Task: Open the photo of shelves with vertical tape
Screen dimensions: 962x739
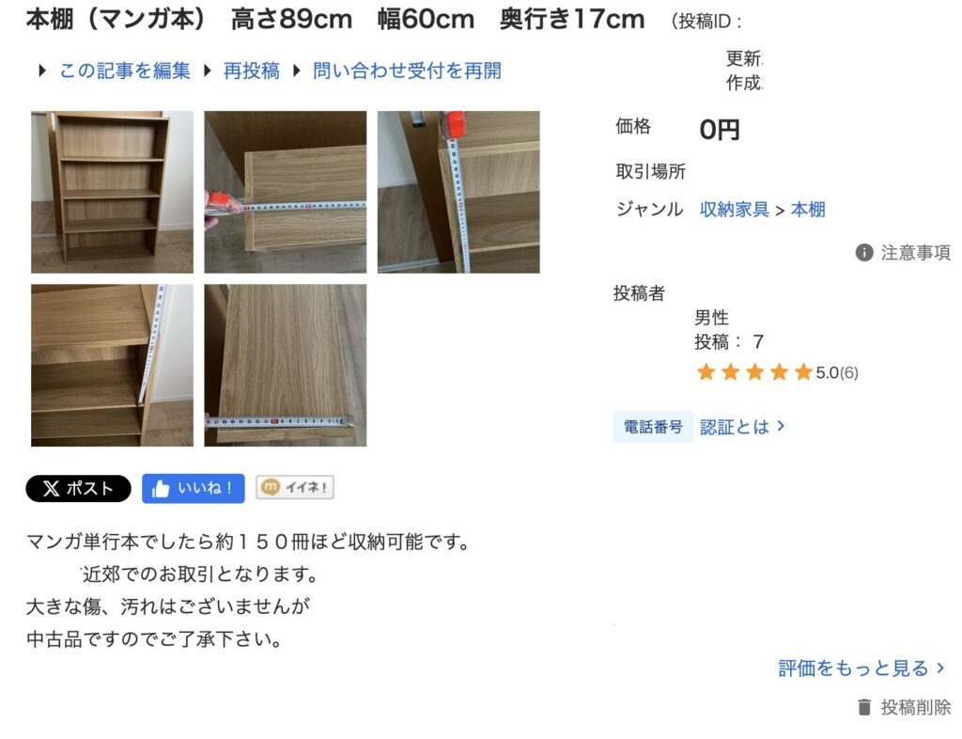Action: tap(113, 365)
